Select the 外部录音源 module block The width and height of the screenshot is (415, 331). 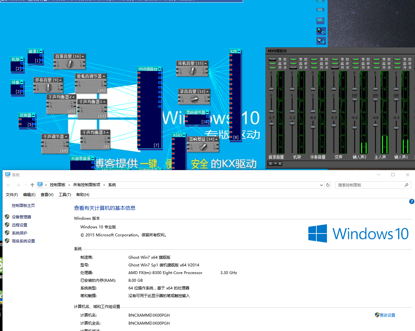point(82,163)
